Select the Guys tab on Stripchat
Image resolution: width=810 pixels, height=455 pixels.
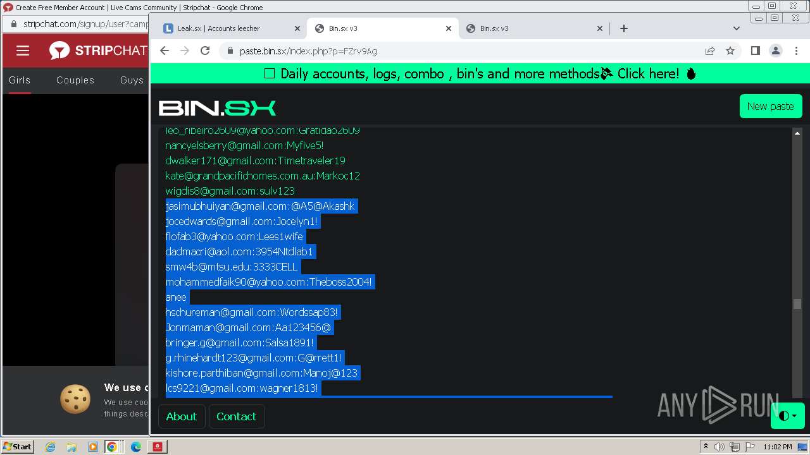(x=132, y=80)
